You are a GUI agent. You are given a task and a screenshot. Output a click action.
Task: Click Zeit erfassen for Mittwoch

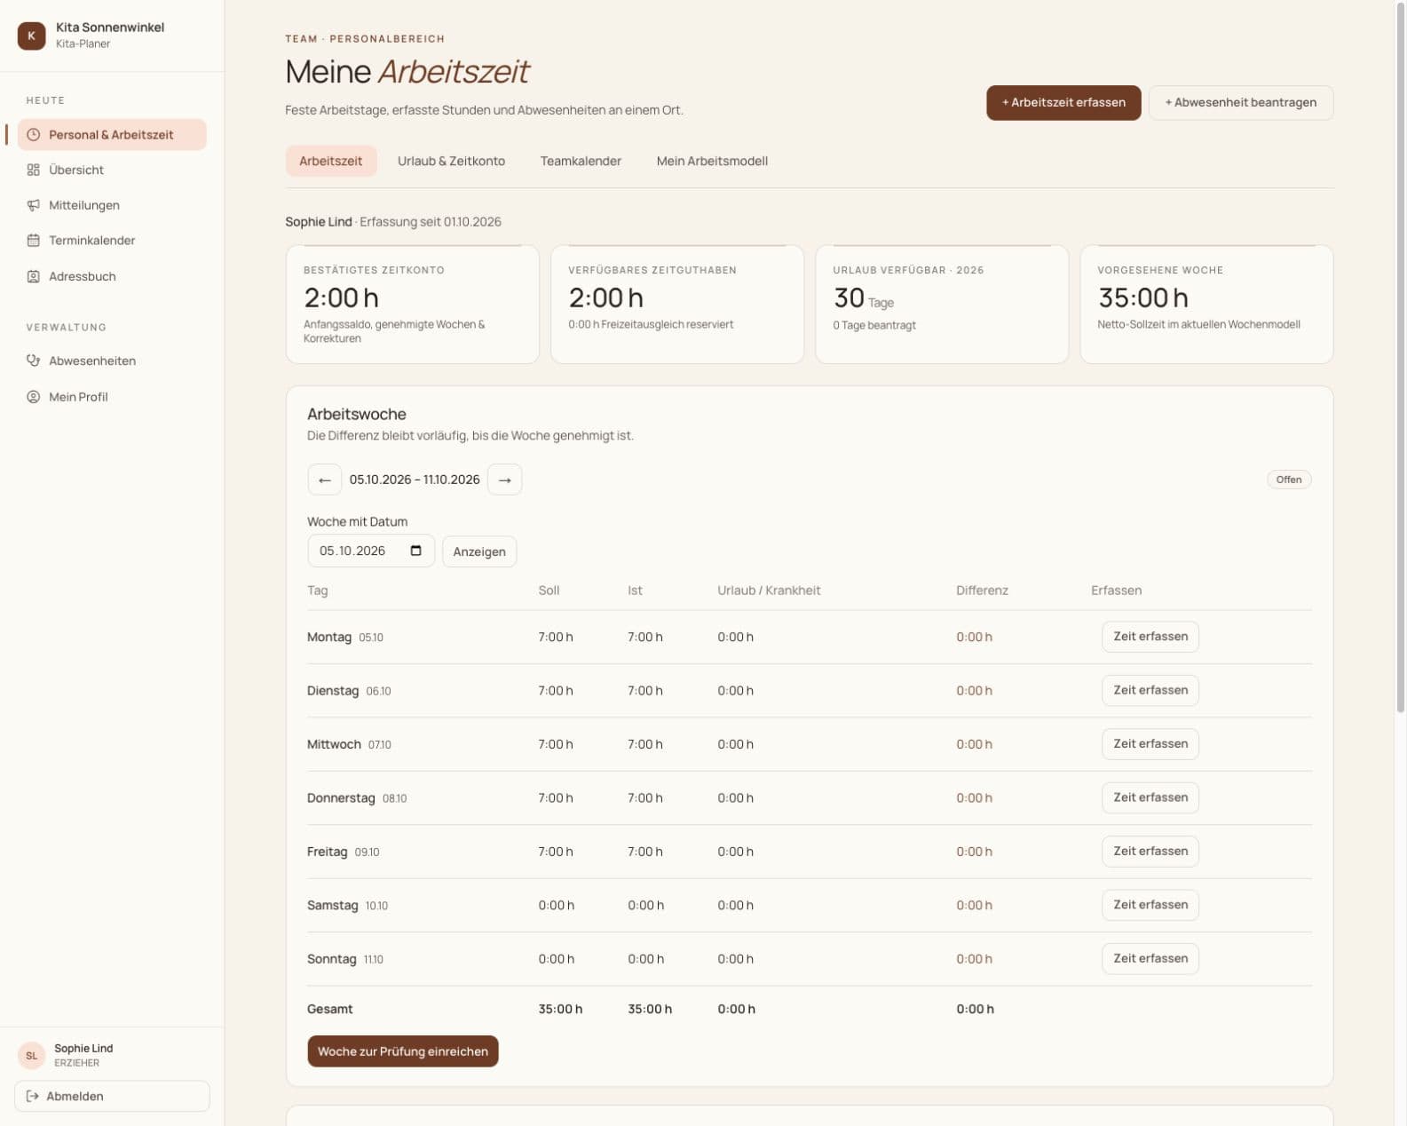[x=1150, y=744]
